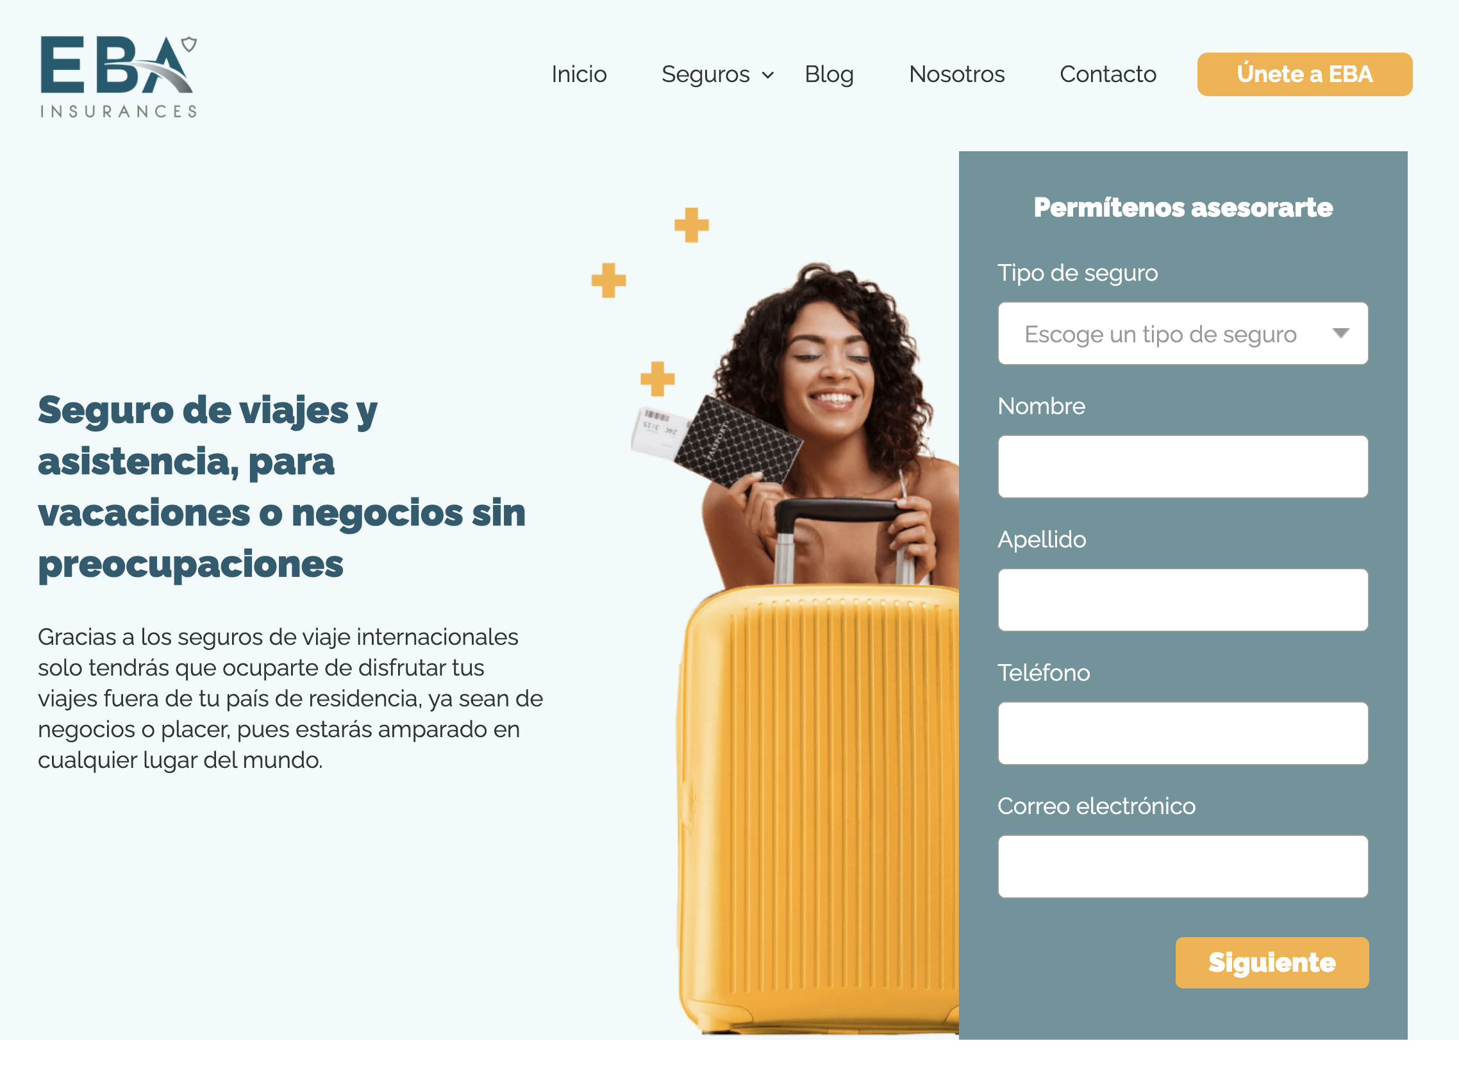Click the orange plus icon nearest the passport
This screenshot has width=1459, height=1082.
pyautogui.click(x=658, y=379)
